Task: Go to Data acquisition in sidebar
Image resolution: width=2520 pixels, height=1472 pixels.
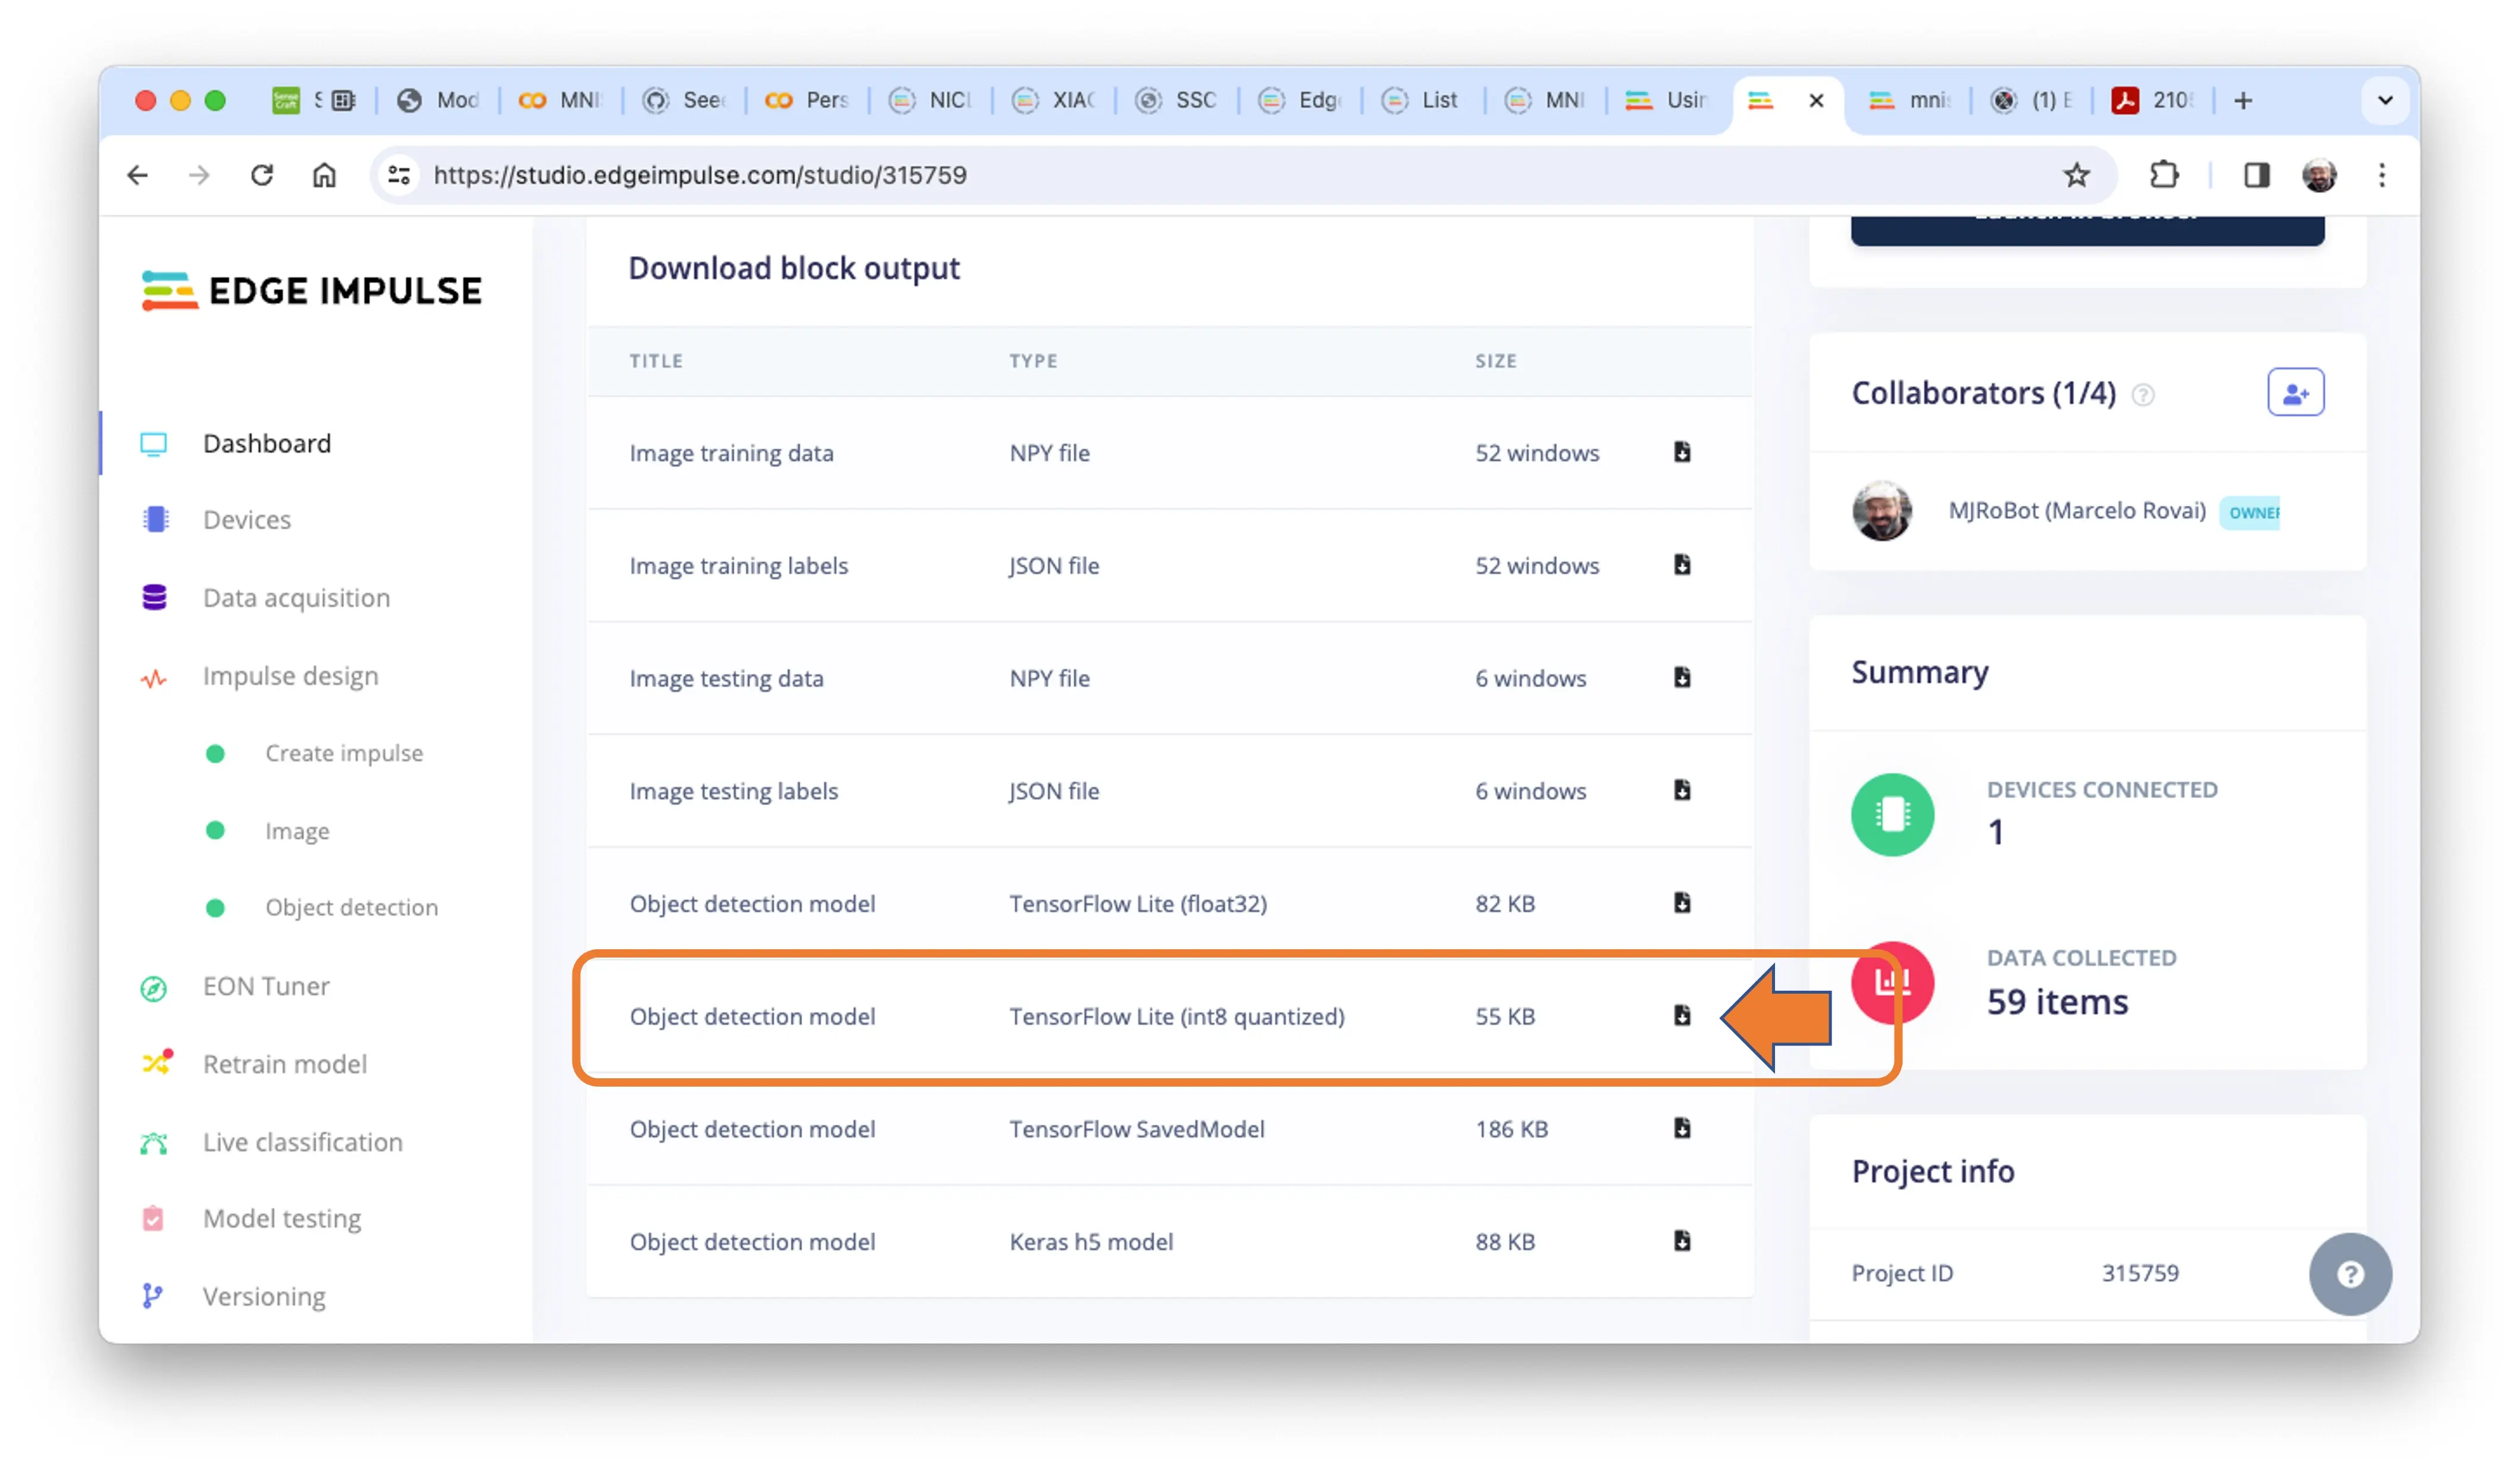Action: pos(296,598)
